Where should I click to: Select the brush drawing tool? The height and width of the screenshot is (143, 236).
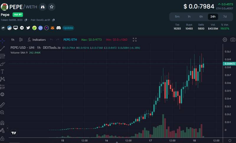[x=2, y=64]
